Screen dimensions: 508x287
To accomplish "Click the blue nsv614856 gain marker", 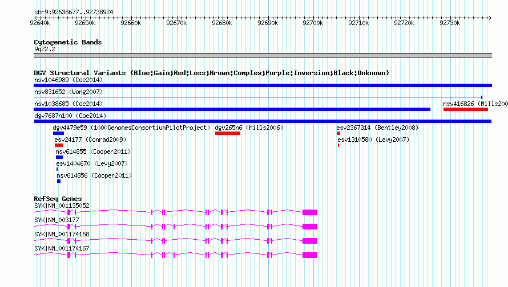I will point(59,181).
